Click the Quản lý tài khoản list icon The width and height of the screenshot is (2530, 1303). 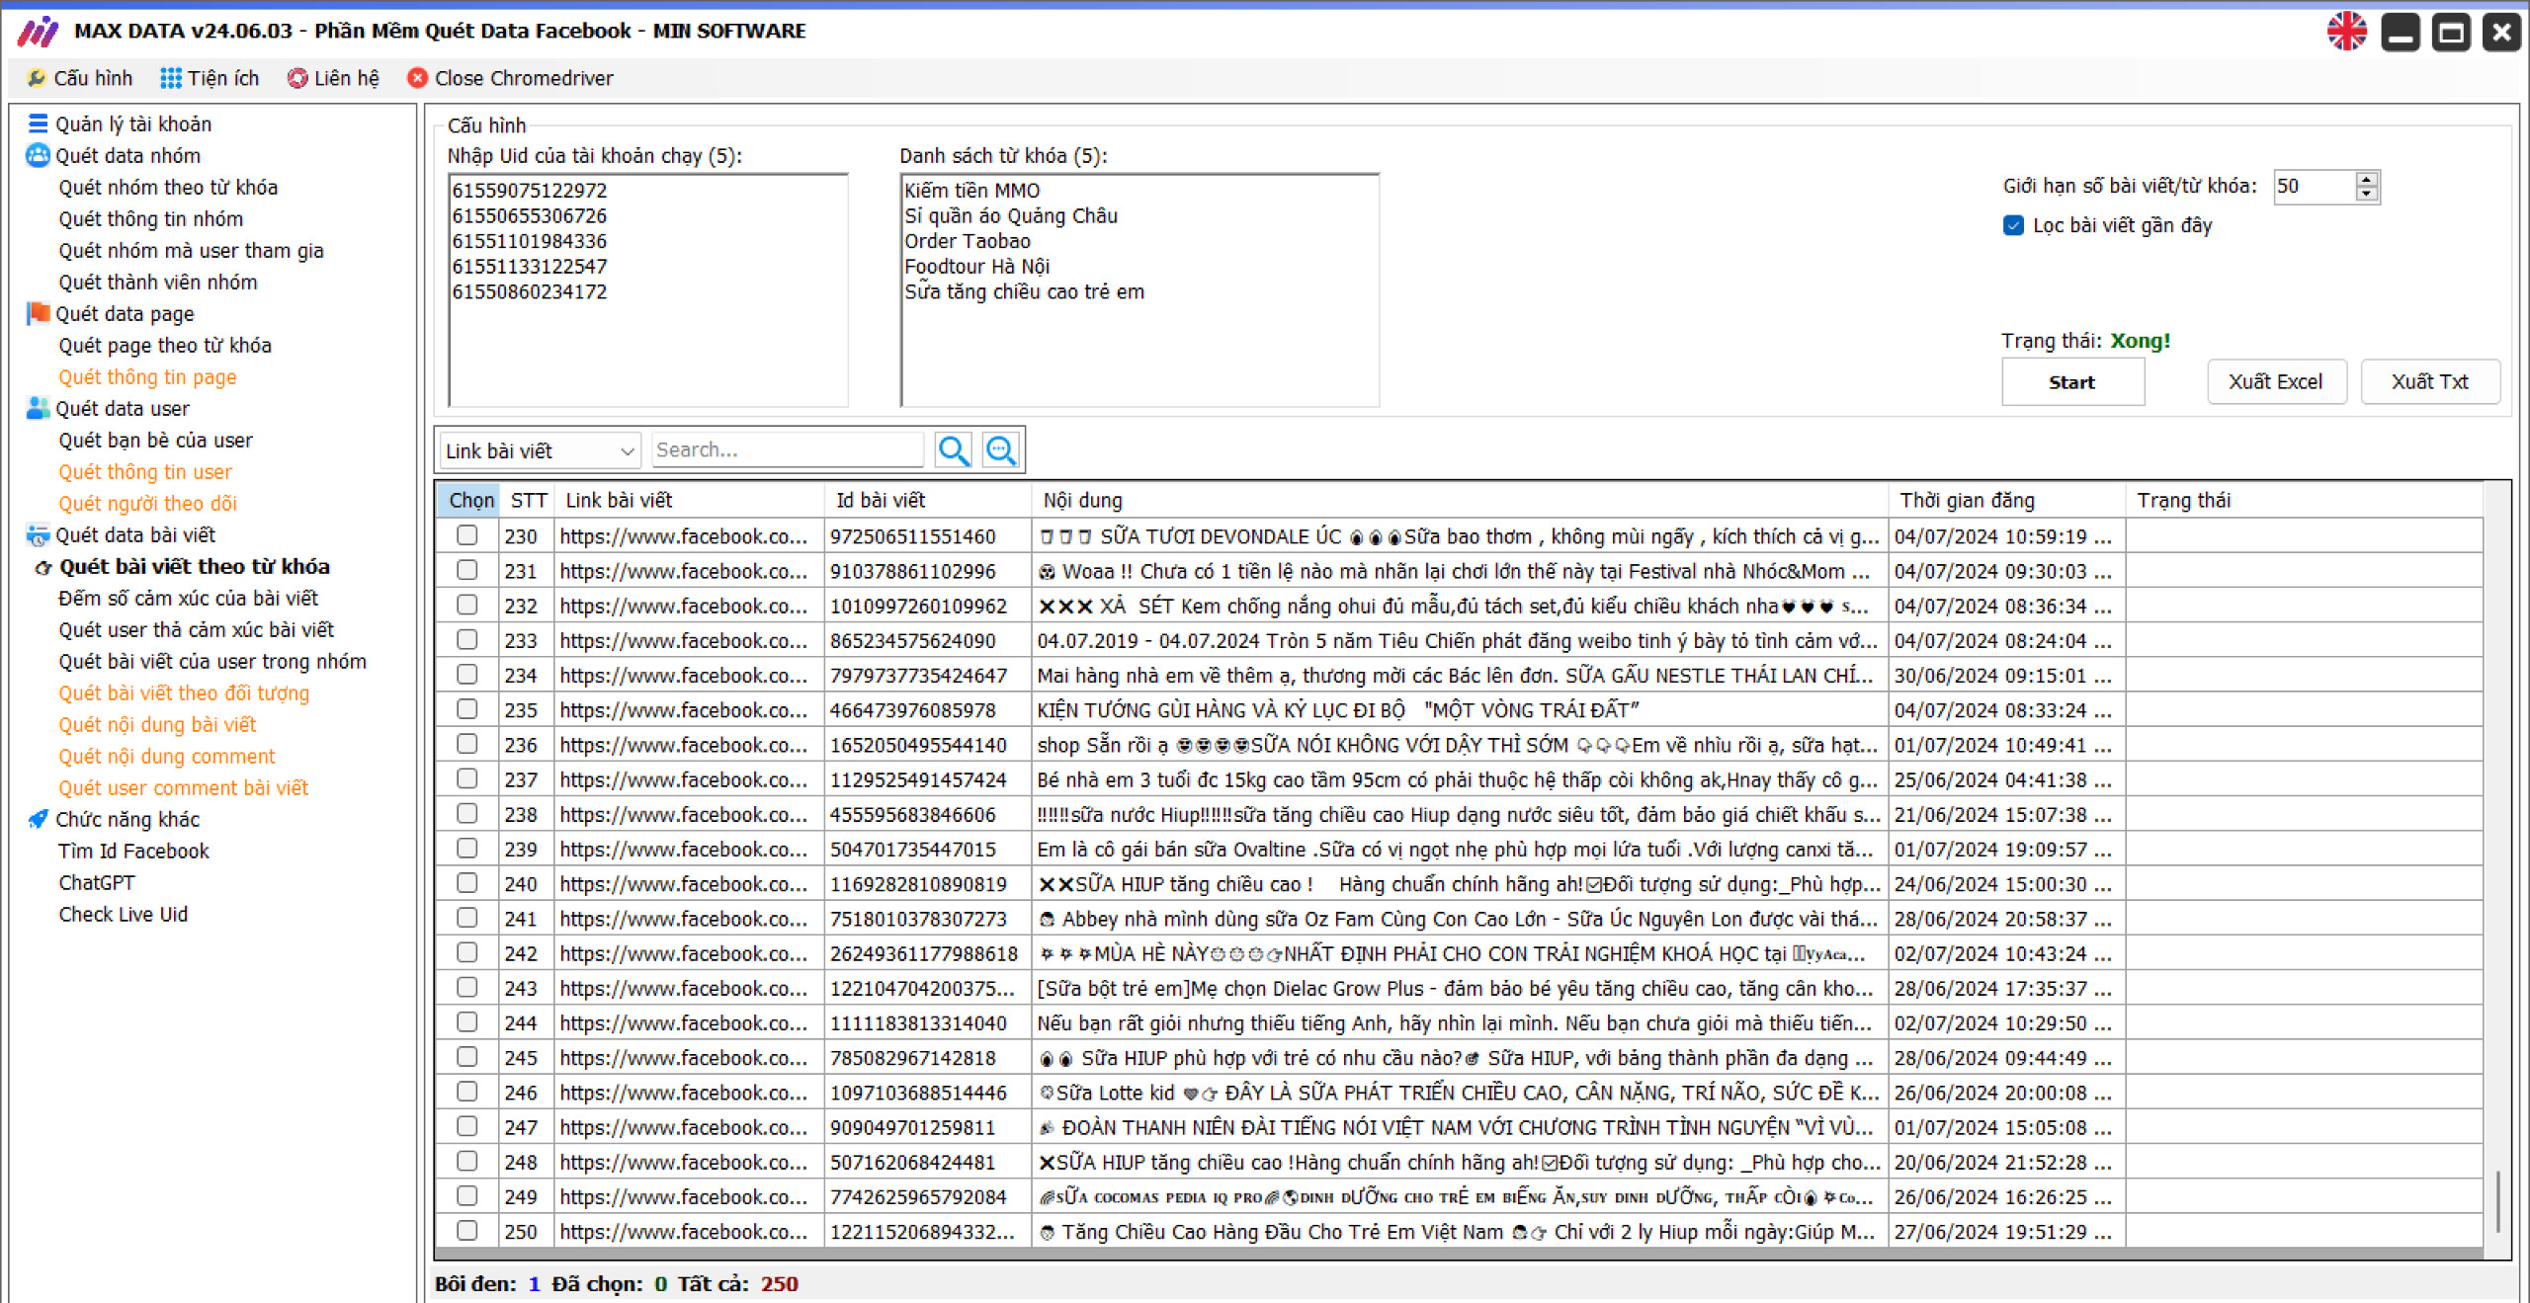[x=38, y=123]
